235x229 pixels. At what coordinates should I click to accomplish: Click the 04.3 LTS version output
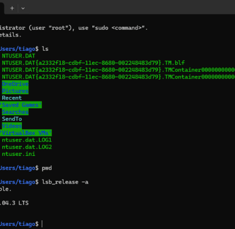click(14, 203)
